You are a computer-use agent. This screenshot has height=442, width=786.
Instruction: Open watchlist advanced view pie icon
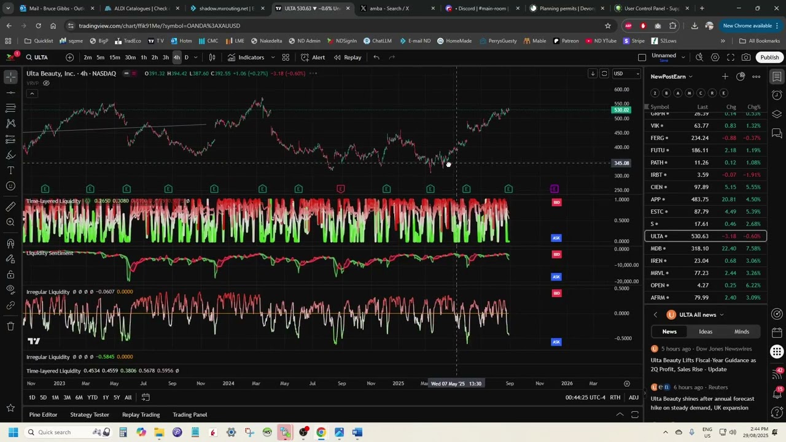click(x=741, y=77)
